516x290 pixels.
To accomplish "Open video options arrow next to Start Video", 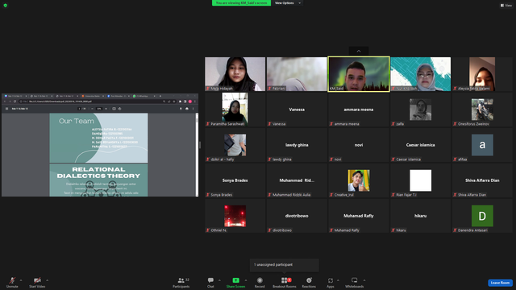I will pos(48,280).
